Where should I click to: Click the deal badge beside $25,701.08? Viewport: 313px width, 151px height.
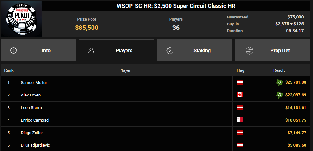coord(279,82)
